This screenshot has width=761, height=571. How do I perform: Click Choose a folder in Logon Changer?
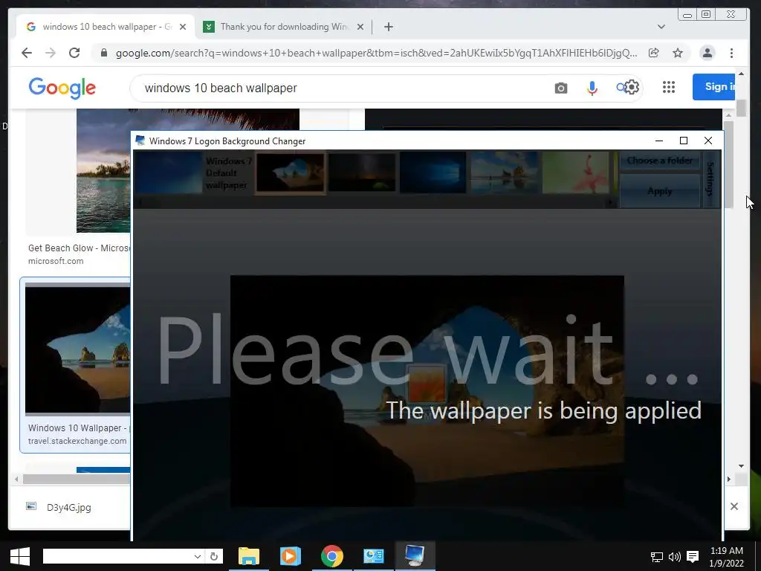tap(660, 161)
